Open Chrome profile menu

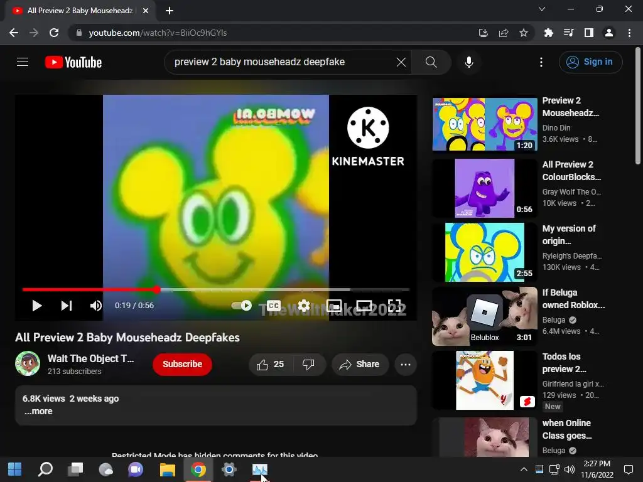[x=608, y=33]
